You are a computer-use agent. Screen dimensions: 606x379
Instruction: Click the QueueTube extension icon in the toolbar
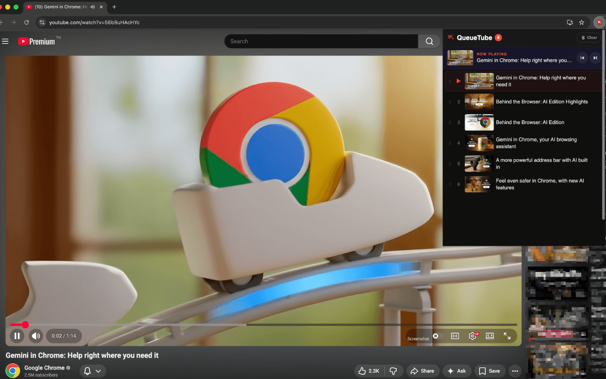coord(599,22)
